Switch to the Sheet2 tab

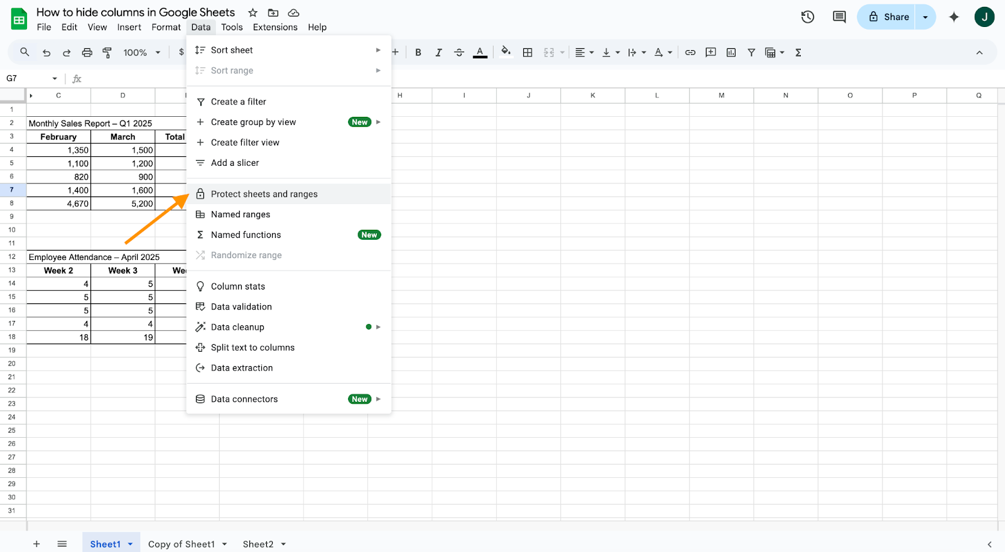[x=258, y=544]
